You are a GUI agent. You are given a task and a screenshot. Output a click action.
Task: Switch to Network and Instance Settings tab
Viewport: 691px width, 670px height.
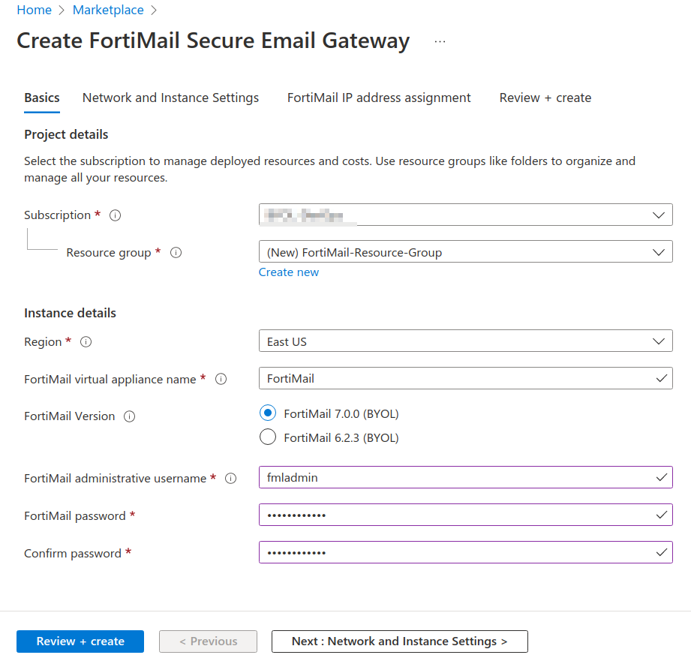tap(170, 98)
